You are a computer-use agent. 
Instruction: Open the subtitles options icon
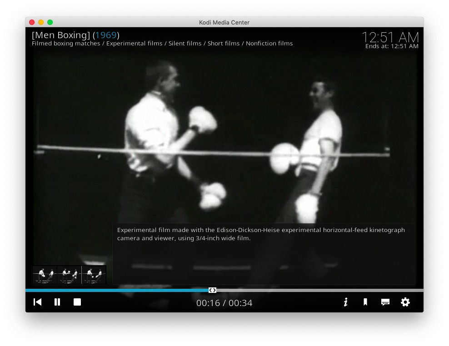pyautogui.click(x=385, y=302)
